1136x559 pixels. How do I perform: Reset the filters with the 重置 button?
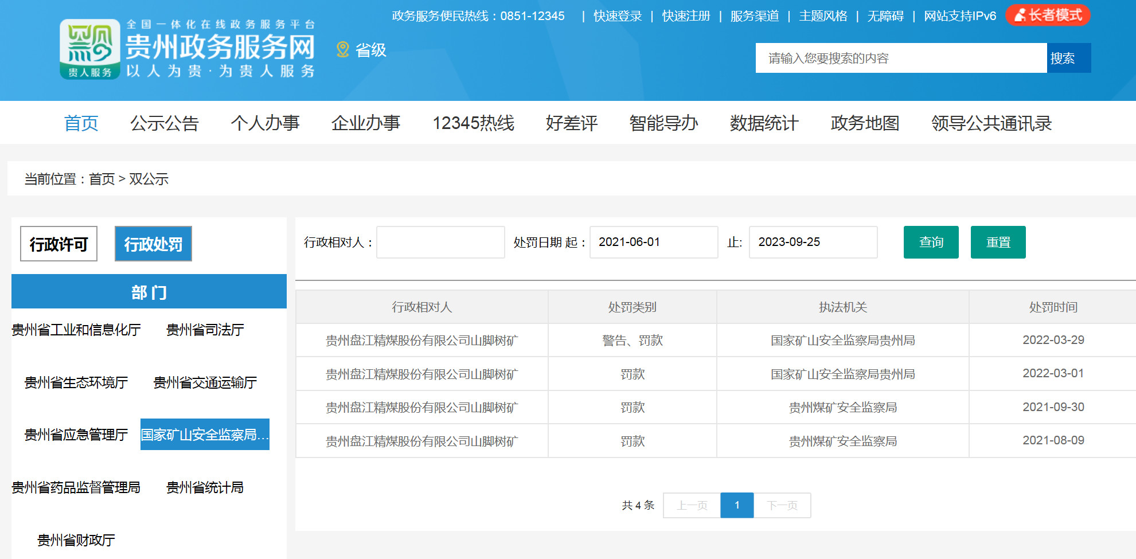(x=998, y=243)
